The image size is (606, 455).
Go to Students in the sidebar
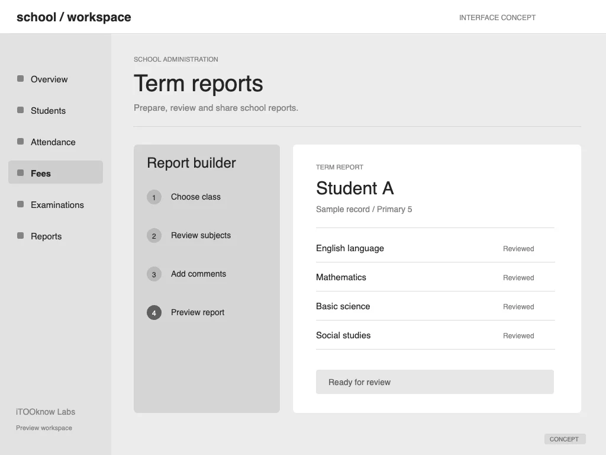tap(55, 110)
